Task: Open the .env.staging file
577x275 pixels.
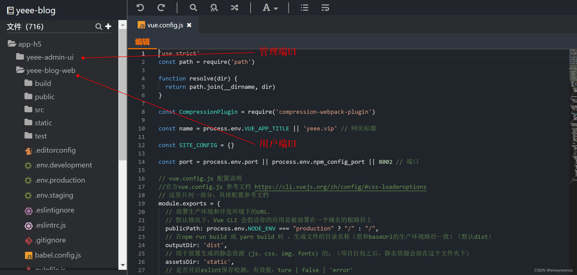Action: click(49, 195)
